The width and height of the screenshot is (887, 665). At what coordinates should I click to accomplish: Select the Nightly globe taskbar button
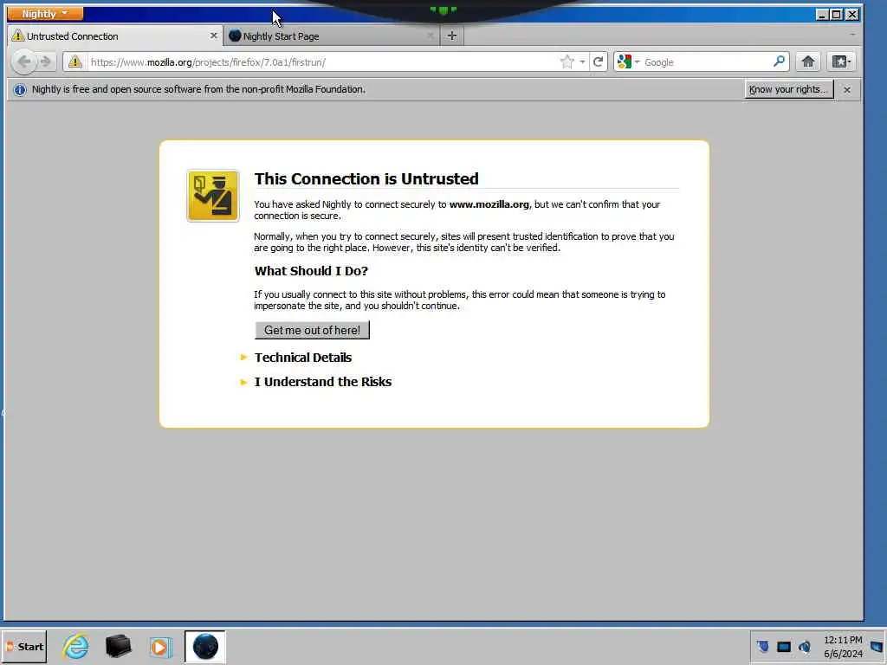click(x=204, y=646)
